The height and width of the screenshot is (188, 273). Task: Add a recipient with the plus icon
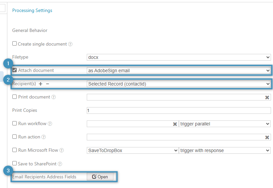(x=41, y=84)
